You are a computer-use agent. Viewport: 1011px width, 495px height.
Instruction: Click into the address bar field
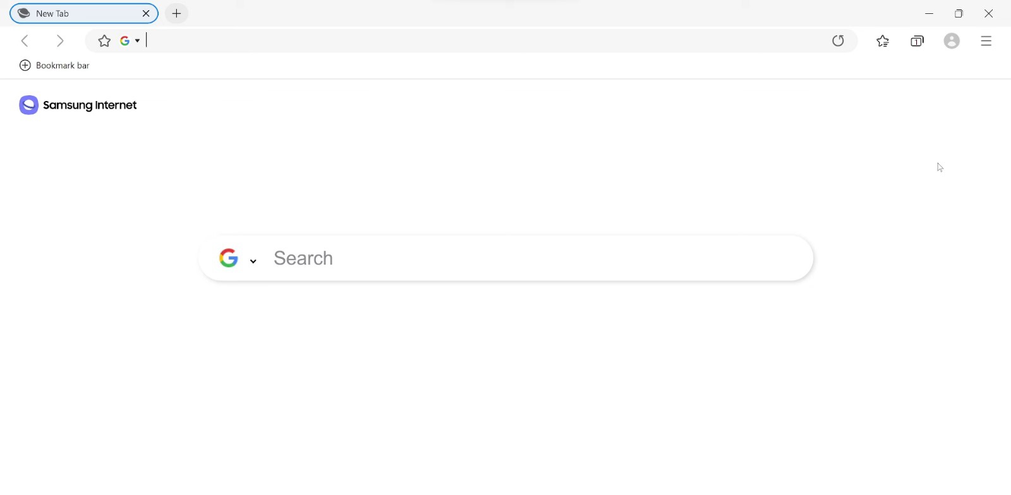pyautogui.click(x=480, y=41)
